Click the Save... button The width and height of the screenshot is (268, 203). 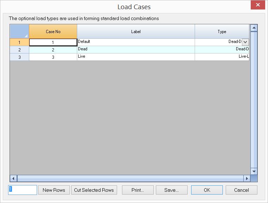pos(171,190)
